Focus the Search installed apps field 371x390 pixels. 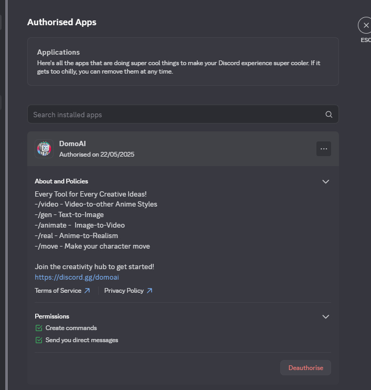click(173, 115)
